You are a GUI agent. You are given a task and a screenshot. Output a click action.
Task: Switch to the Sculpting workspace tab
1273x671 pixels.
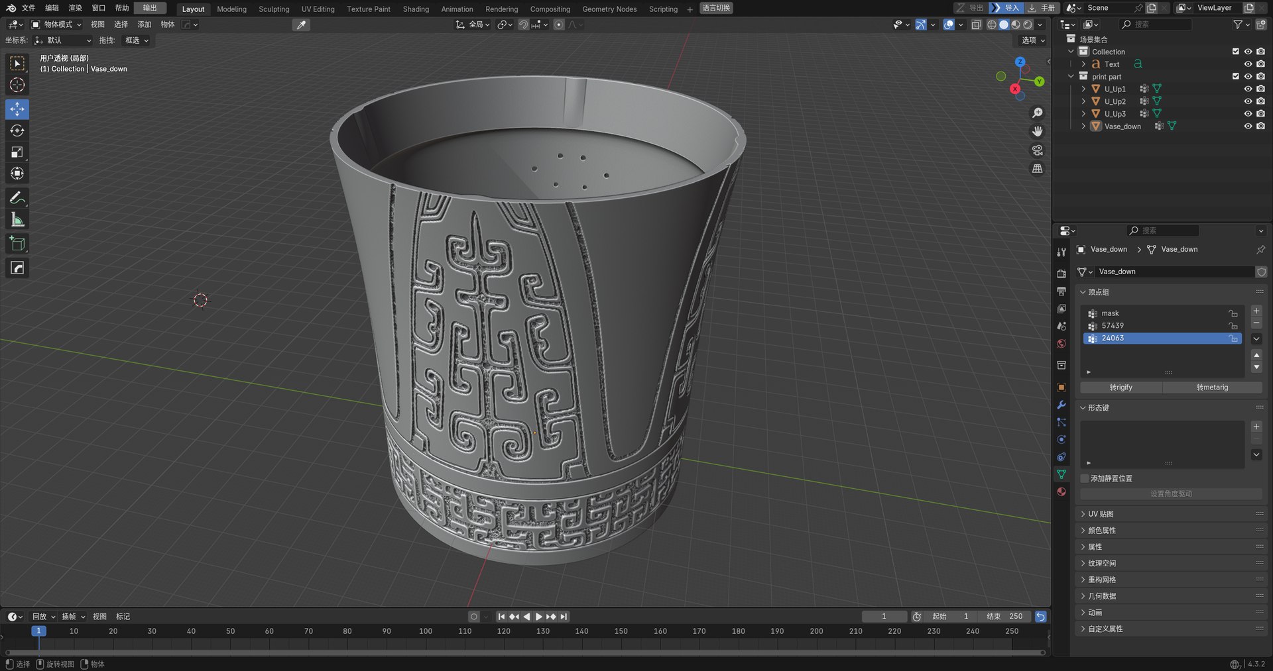[274, 9]
